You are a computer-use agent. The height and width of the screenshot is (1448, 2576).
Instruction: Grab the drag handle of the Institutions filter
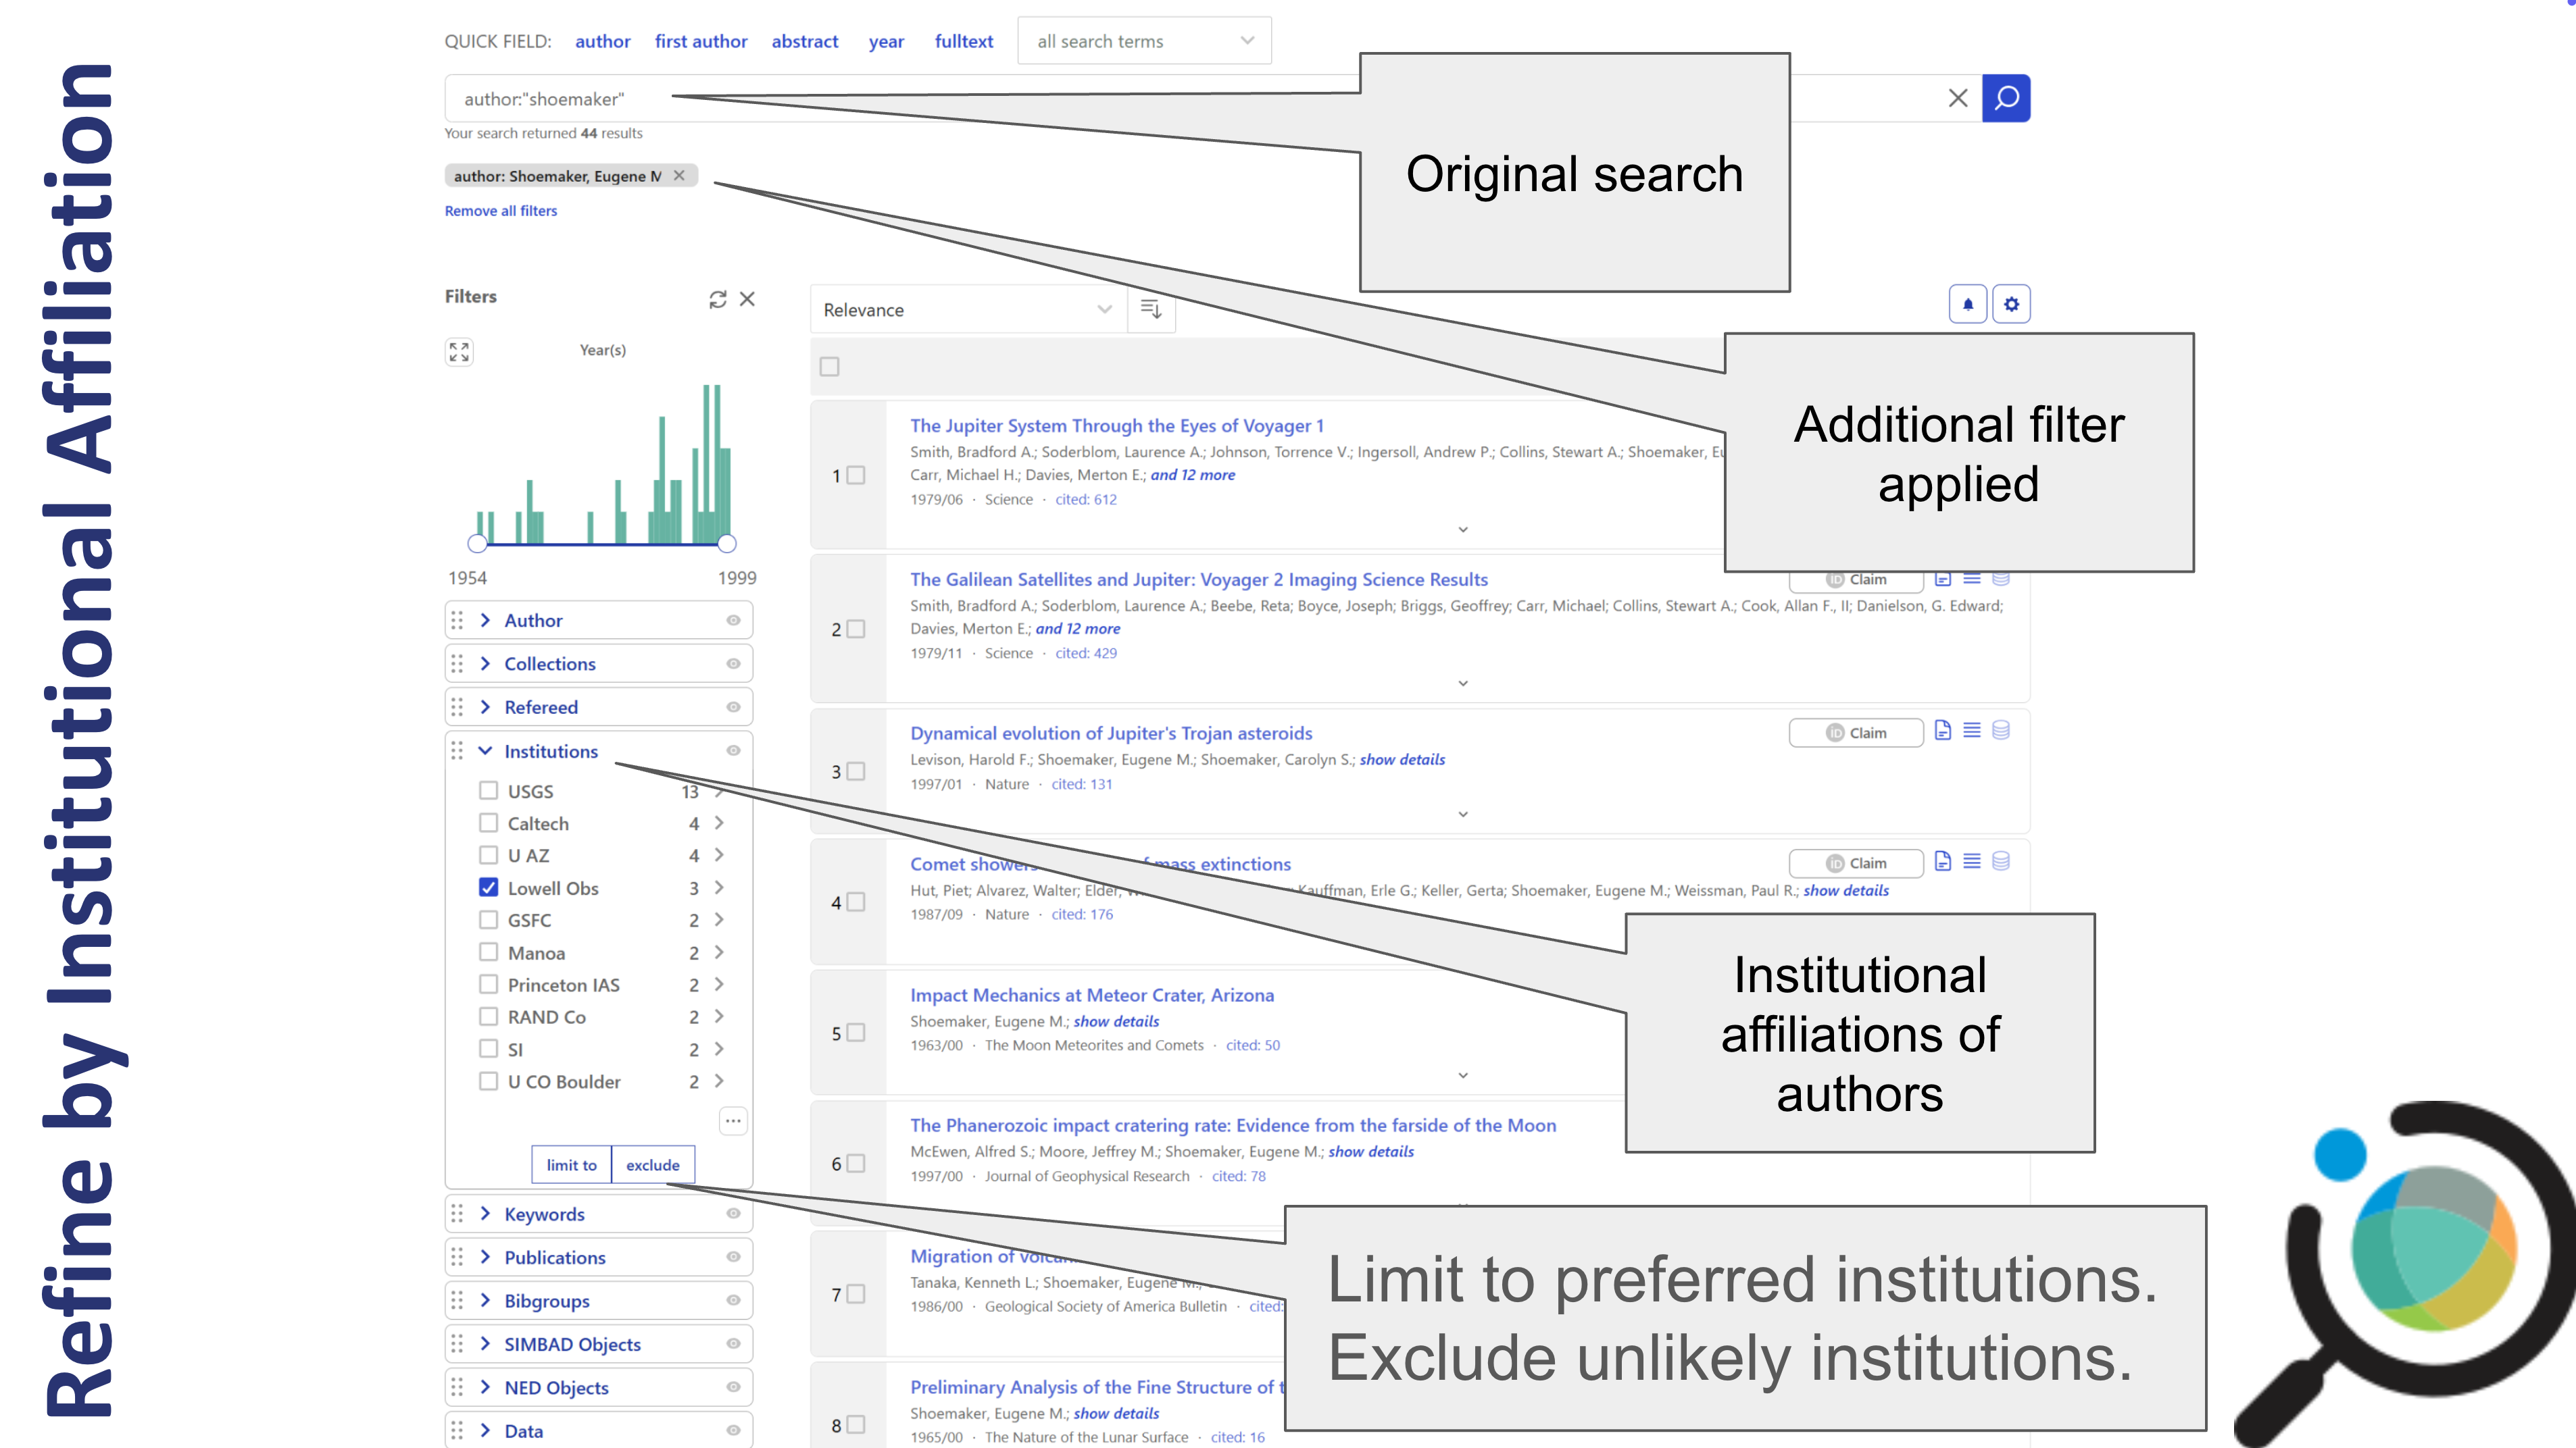tap(457, 750)
